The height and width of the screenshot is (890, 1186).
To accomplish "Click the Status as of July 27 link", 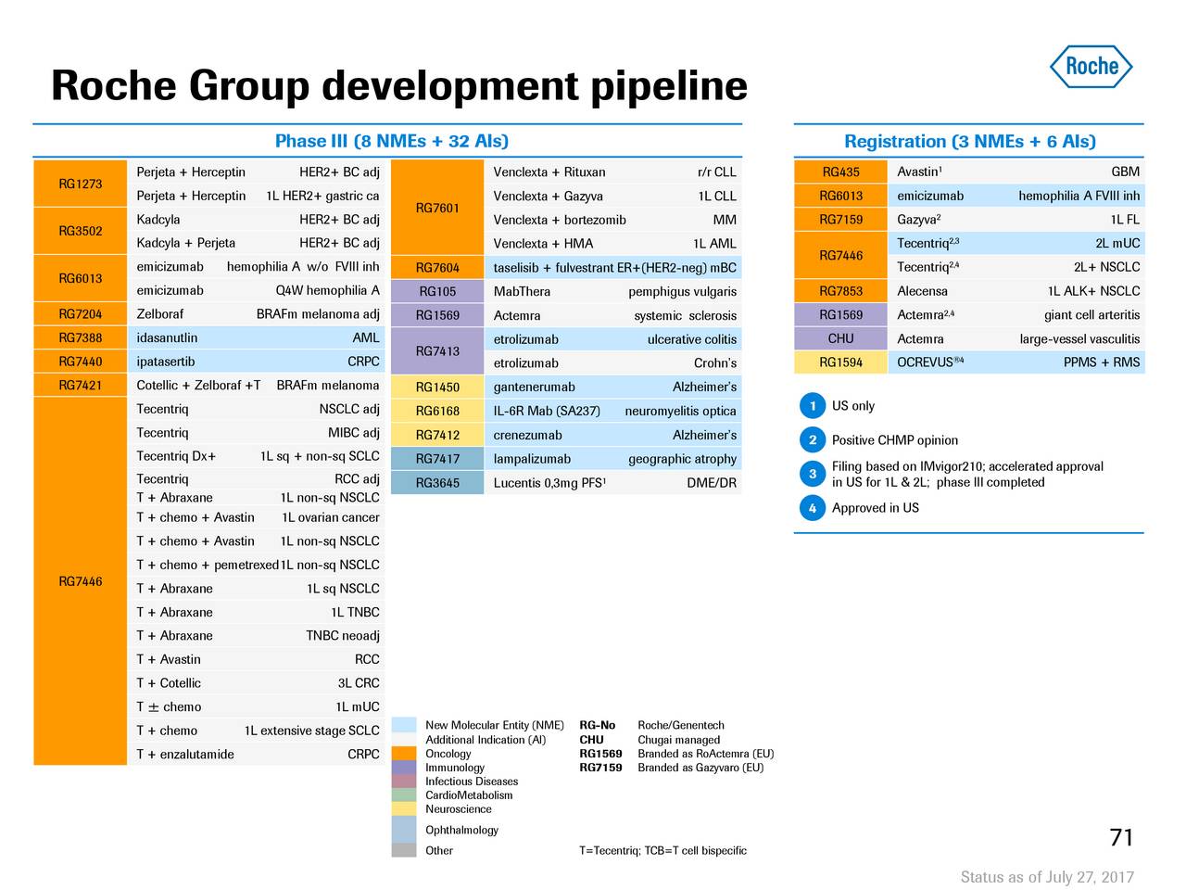I will click(1047, 876).
